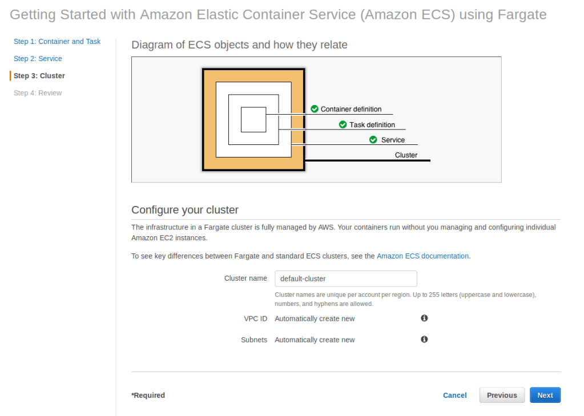Select Step 3: Cluster in sidebar
The image size is (584, 416).
pyautogui.click(x=39, y=76)
